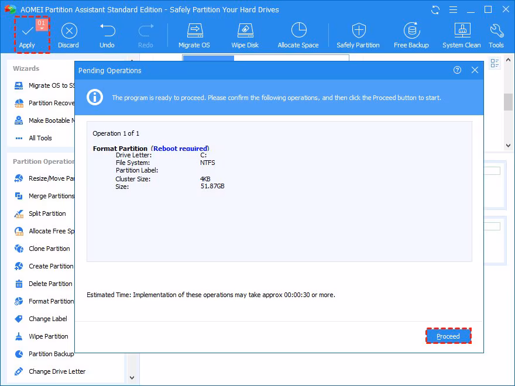Start the Partition Recovery wizard
The height and width of the screenshot is (386, 515).
click(x=44, y=103)
